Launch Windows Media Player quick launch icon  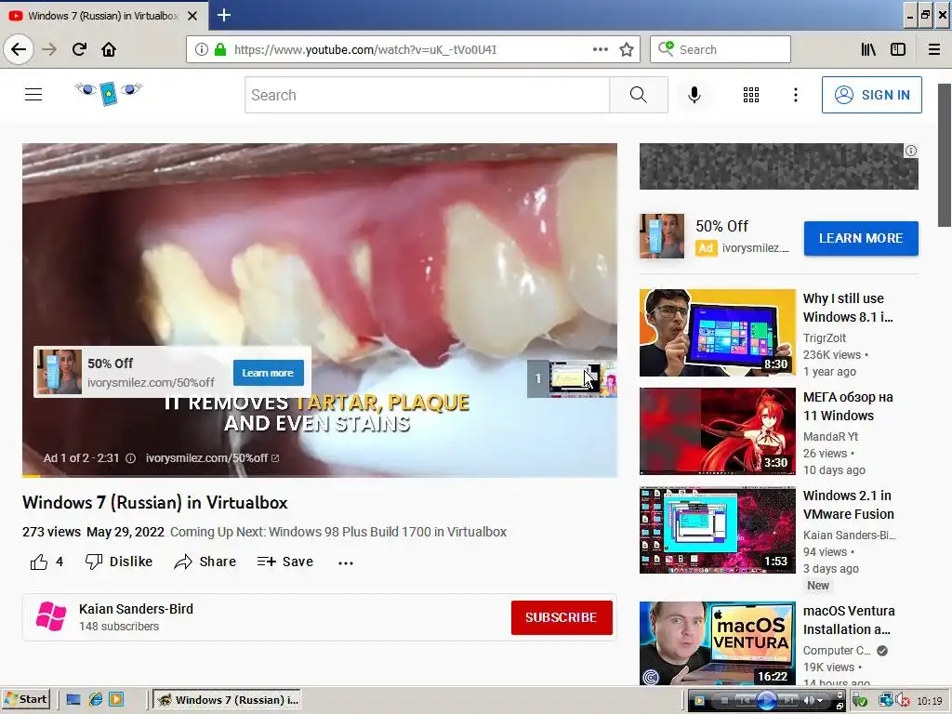click(x=116, y=699)
